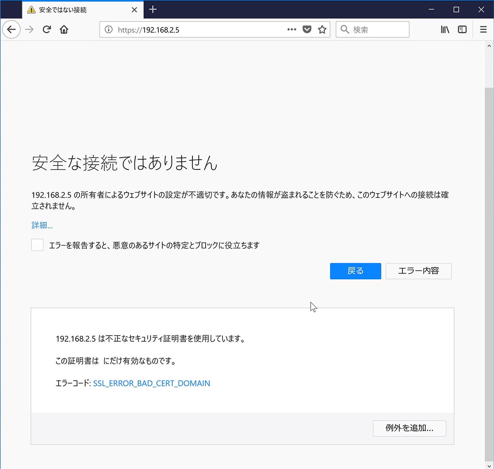This screenshot has height=469, width=494.
Task: Open site information icon in address bar
Action: pyautogui.click(x=108, y=30)
